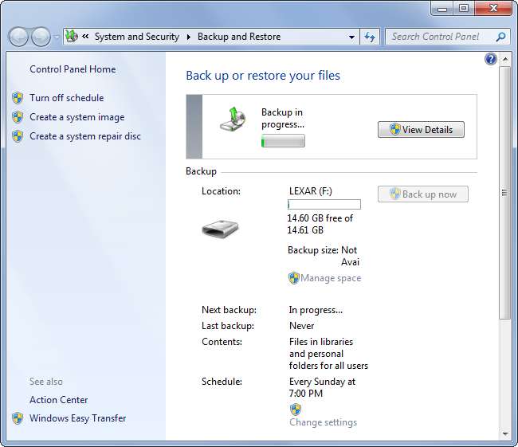
Task: Click Create a system repair disc link
Action: (x=85, y=136)
